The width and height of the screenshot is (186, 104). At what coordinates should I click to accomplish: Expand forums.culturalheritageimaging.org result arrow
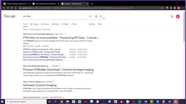(x=66, y=34)
